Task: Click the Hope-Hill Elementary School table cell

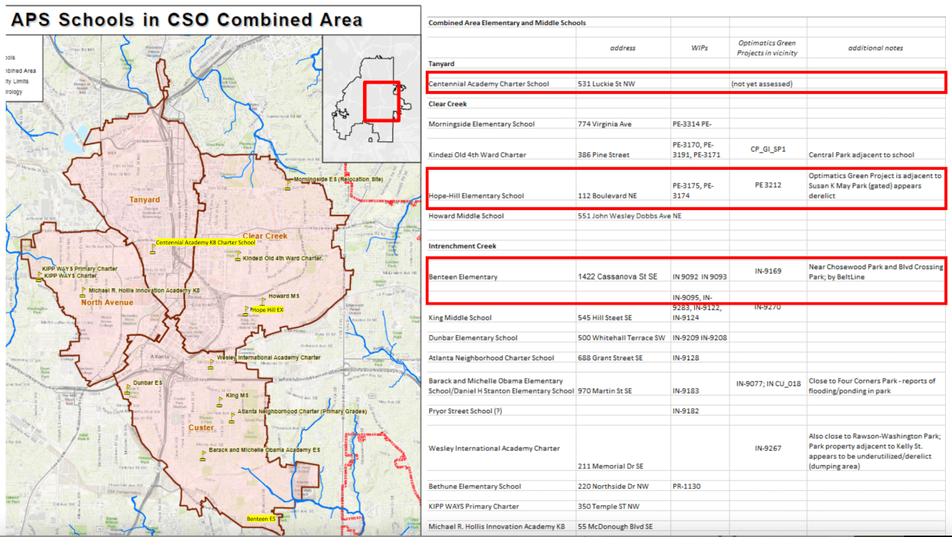Action: (x=476, y=196)
